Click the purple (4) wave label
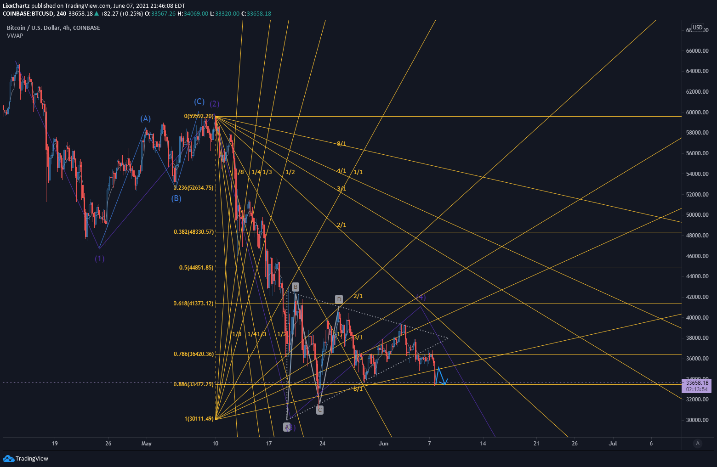Image resolution: width=717 pixels, height=467 pixels. click(x=421, y=298)
